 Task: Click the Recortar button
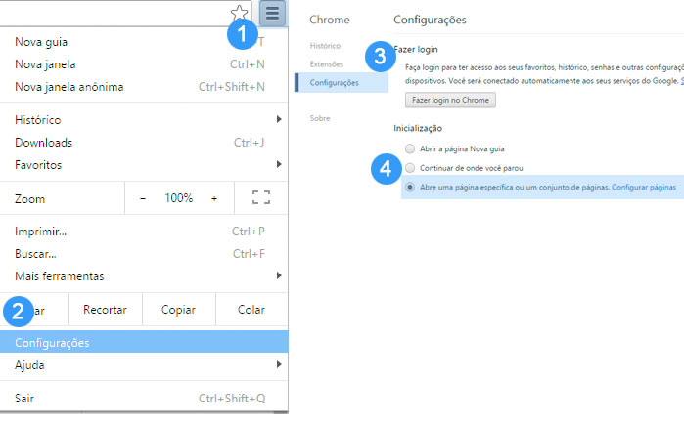point(105,310)
